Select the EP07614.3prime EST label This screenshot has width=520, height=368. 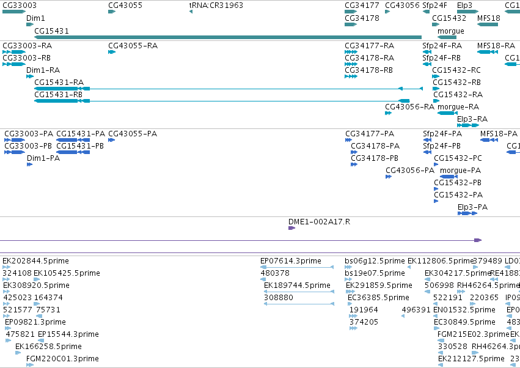click(291, 261)
